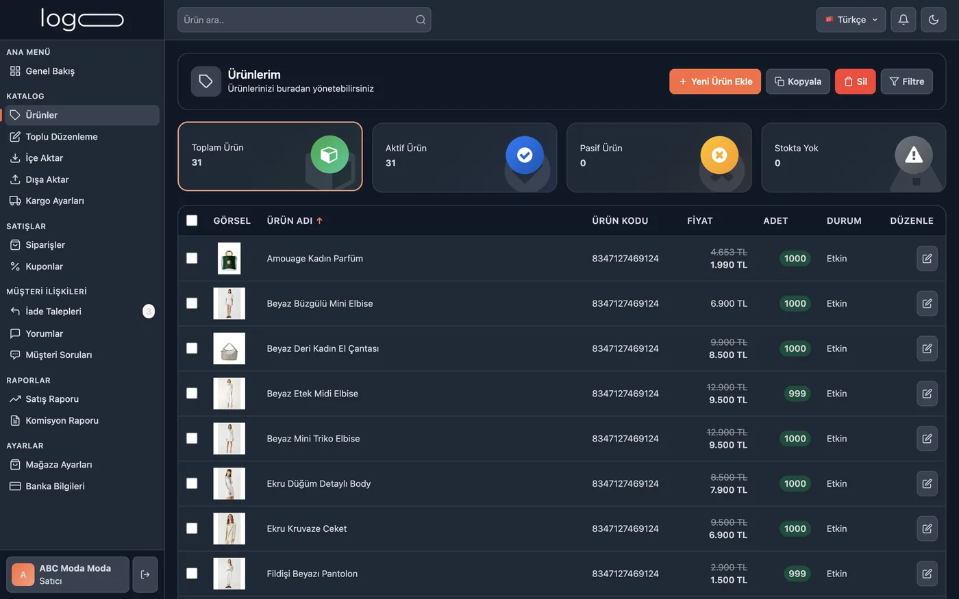Image resolution: width=959 pixels, height=599 pixels.
Task: Click the FİYAT column header
Action: (x=699, y=220)
